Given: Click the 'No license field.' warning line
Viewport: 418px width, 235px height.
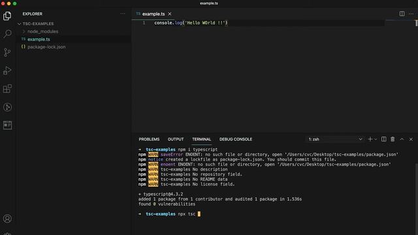Looking at the screenshot, I should point(186,184).
